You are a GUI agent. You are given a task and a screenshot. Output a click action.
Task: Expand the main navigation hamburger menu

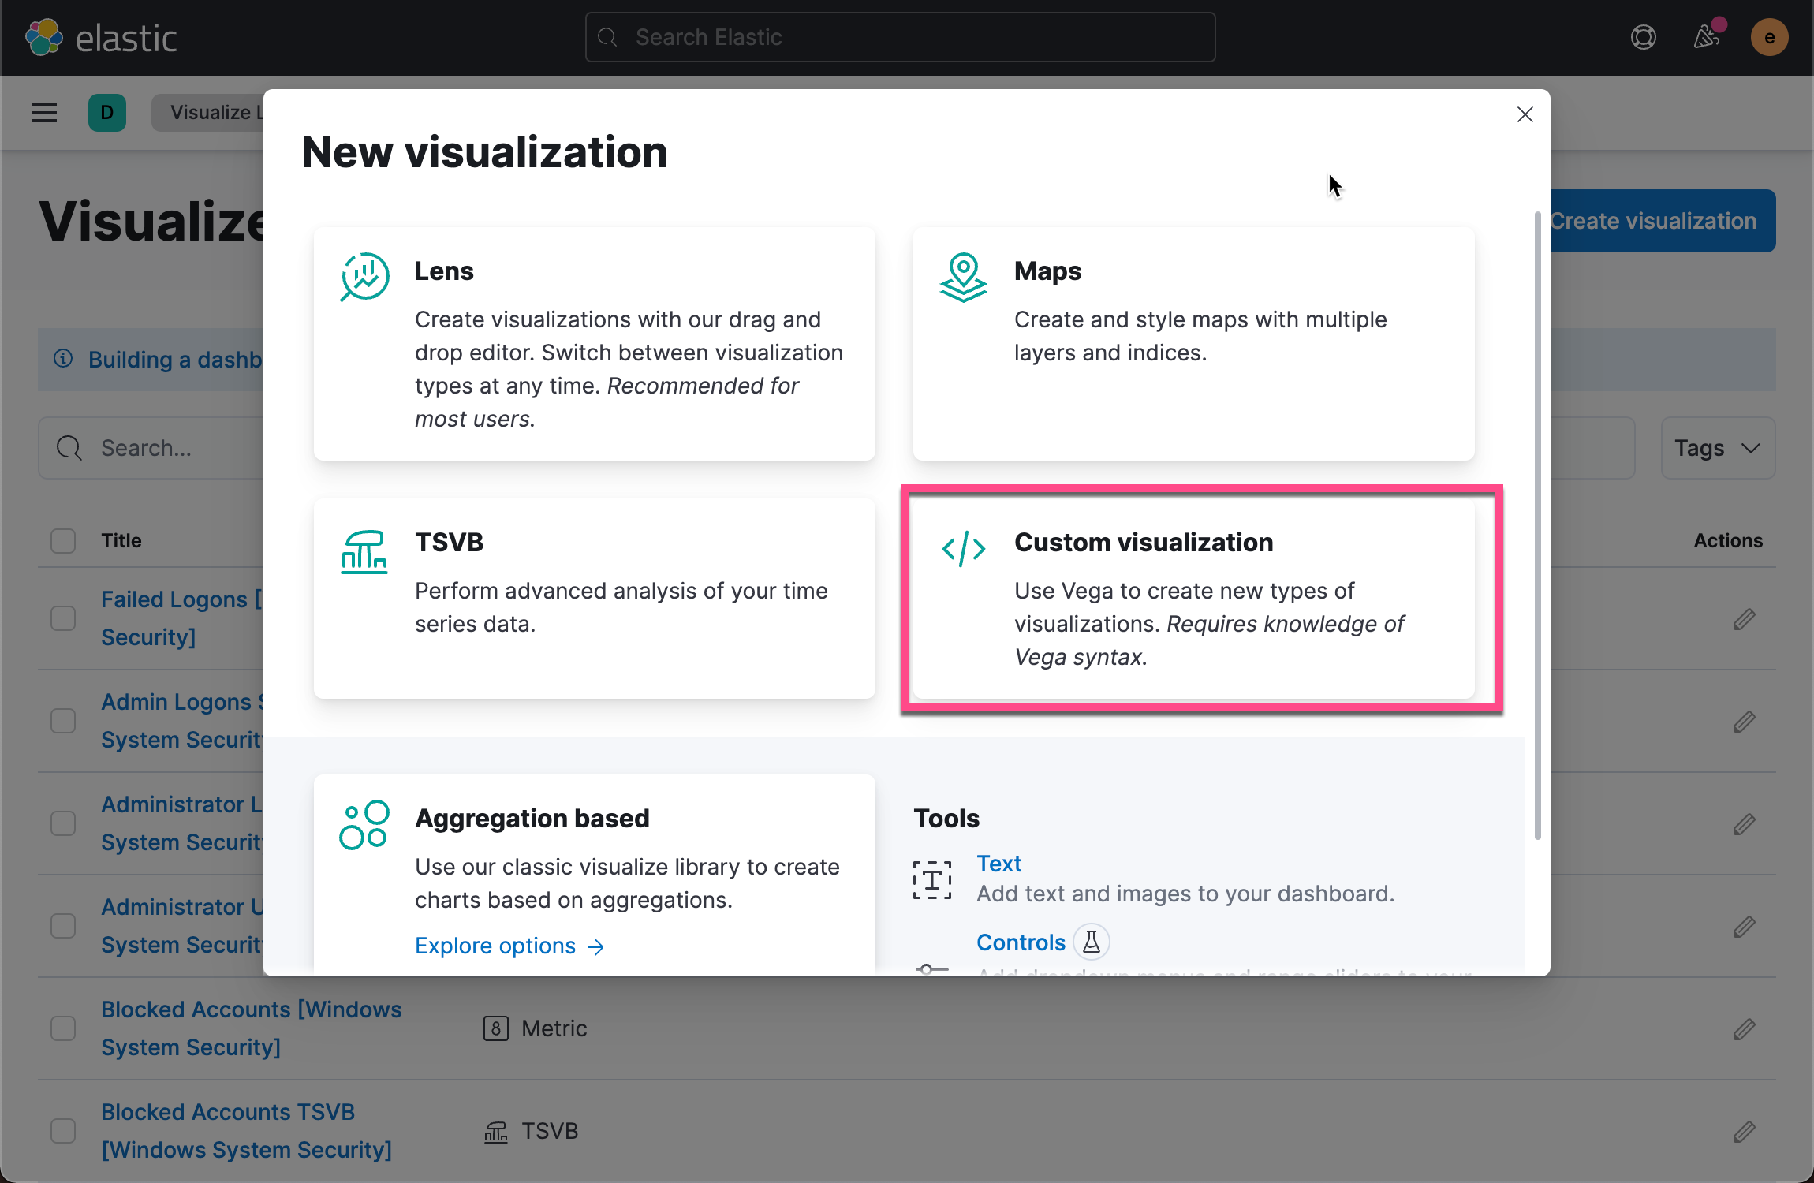pyautogui.click(x=43, y=112)
